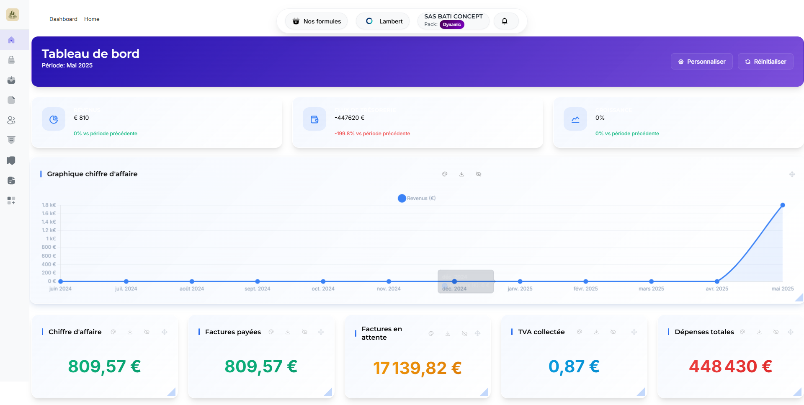Open the inbox tray sidebar icon
Screen dimensions: 804x405
pyautogui.click(x=11, y=80)
